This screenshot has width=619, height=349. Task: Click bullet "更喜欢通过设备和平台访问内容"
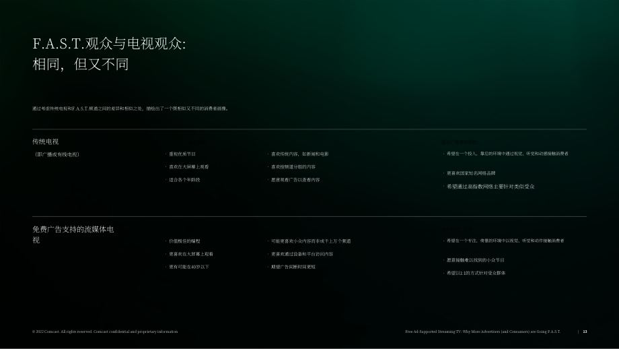pos(301,254)
